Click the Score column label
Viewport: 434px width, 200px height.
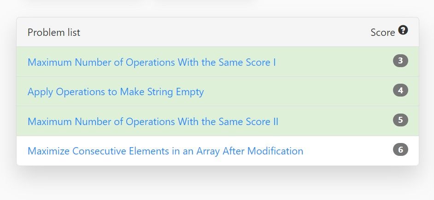[x=383, y=32]
